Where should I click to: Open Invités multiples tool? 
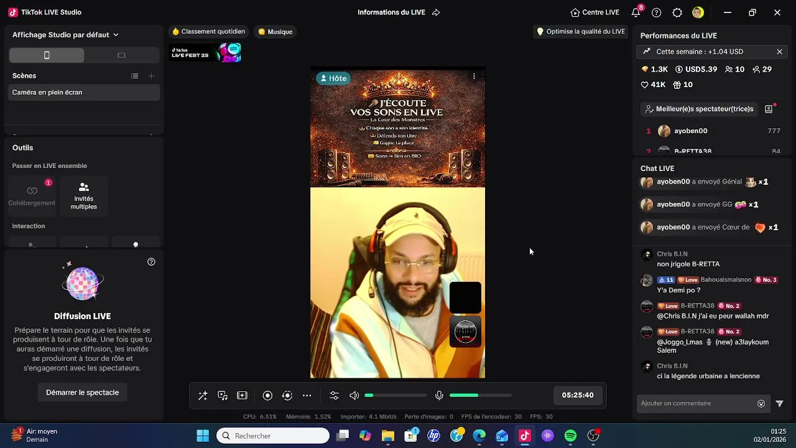84,195
